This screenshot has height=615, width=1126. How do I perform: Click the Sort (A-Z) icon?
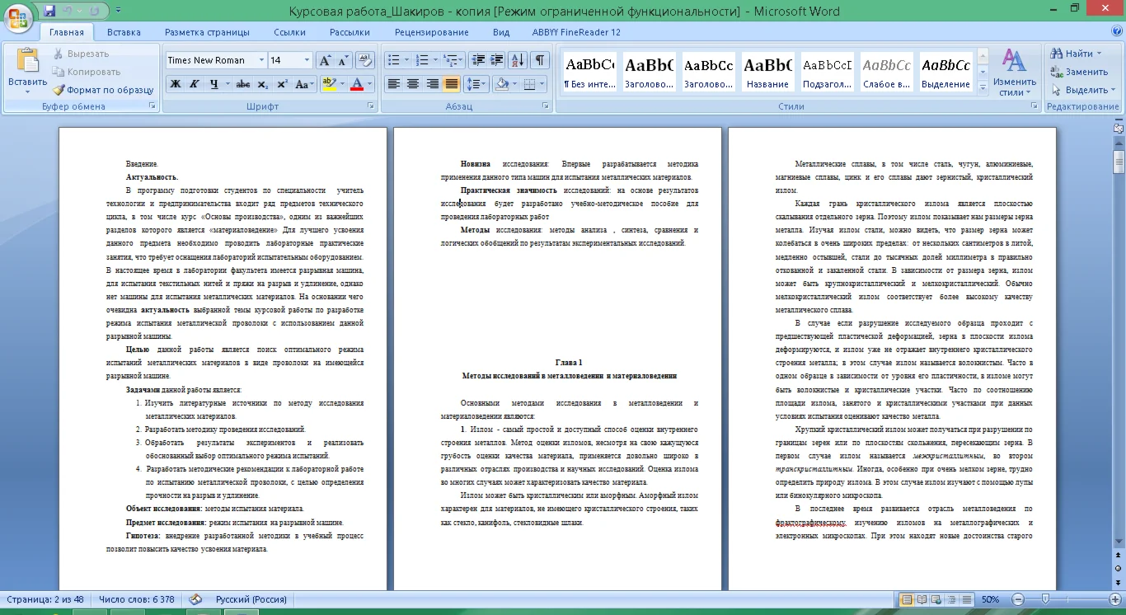click(518, 60)
